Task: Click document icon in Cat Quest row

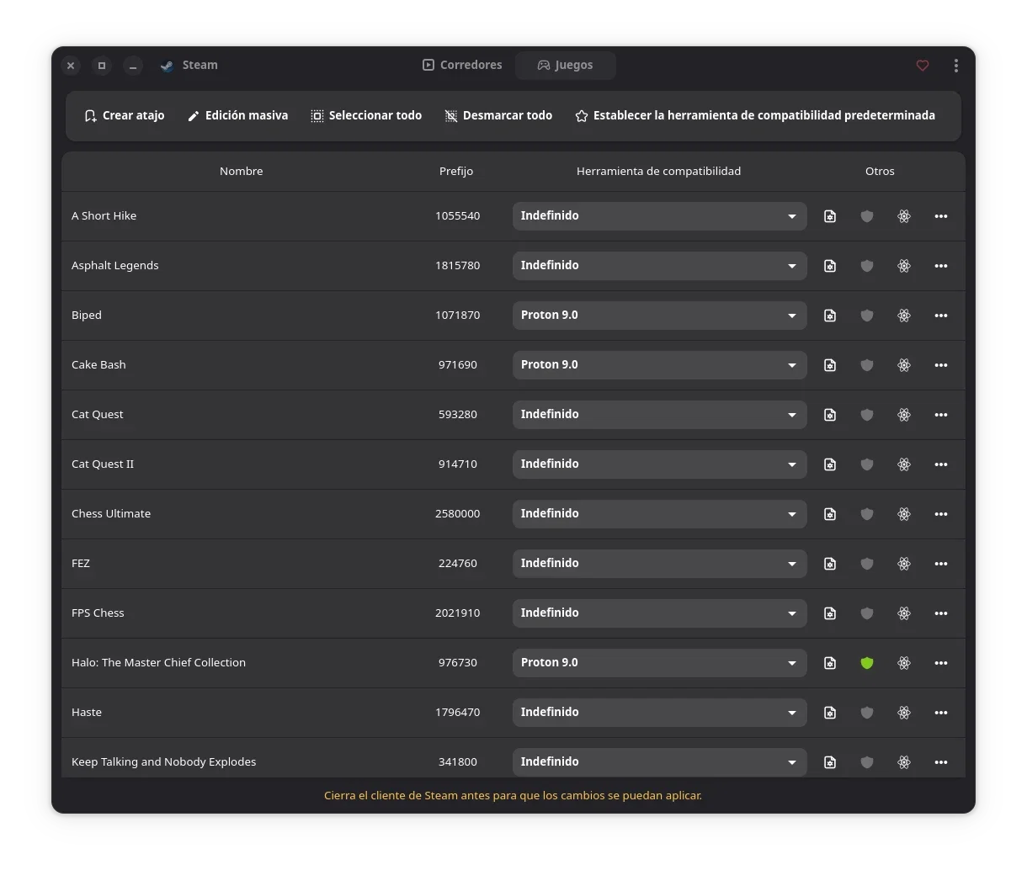Action: (830, 415)
